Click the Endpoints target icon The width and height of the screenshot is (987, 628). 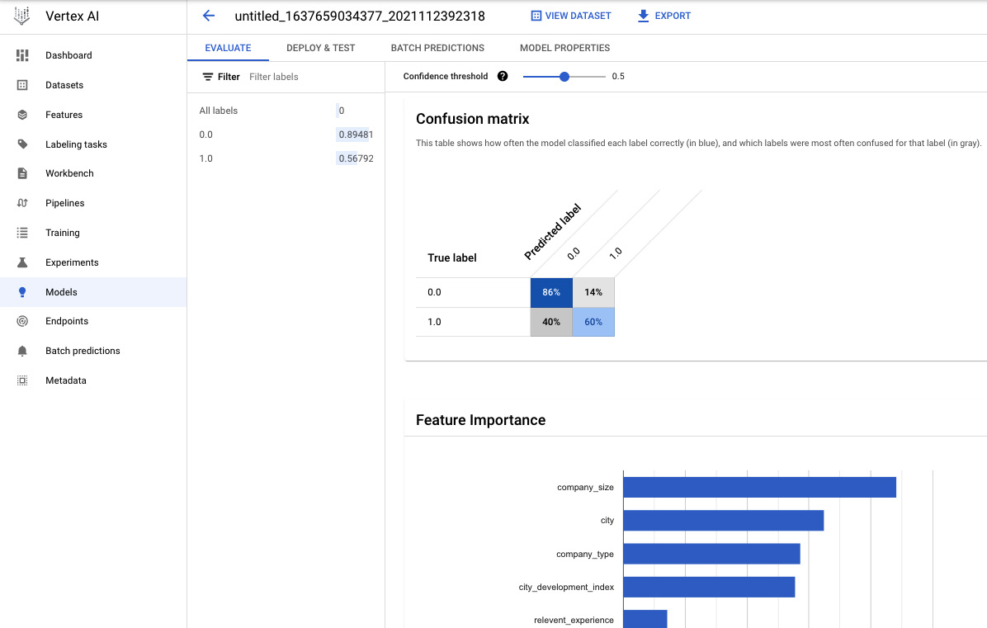22,321
